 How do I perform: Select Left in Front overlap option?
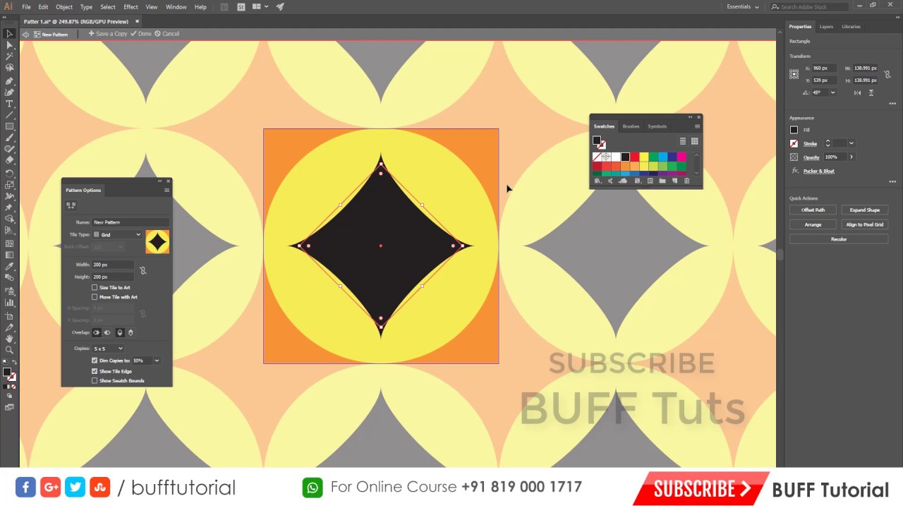click(97, 332)
